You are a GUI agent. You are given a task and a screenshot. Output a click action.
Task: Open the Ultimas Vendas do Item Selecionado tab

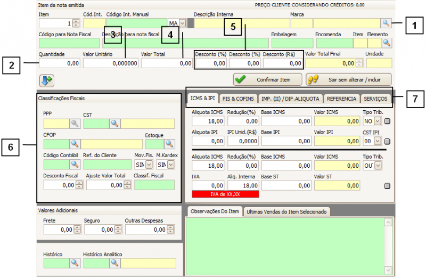[286, 212]
